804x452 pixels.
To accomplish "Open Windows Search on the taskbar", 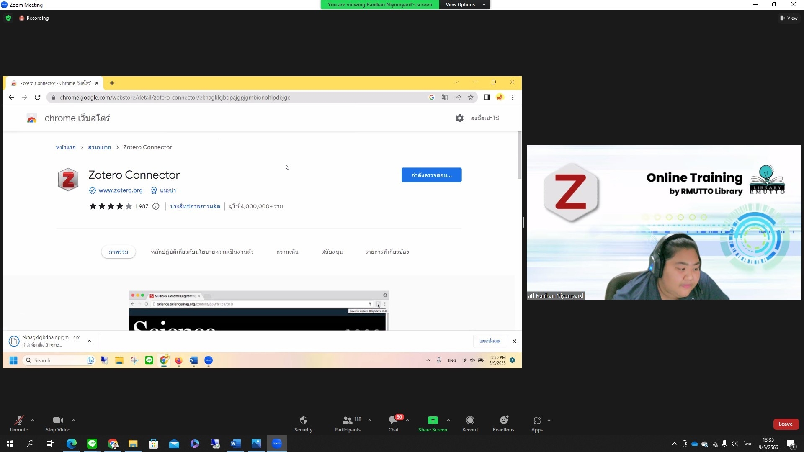I will point(30,444).
